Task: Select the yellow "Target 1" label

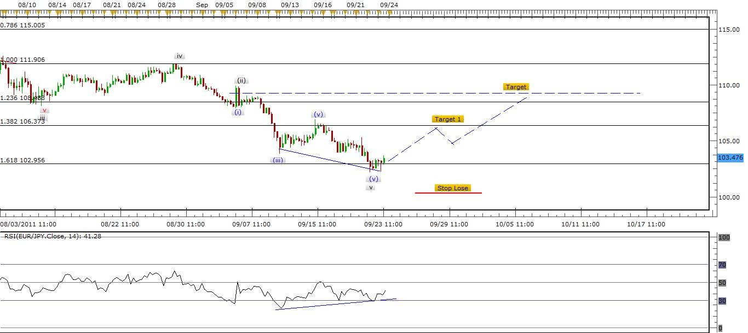Action: (447, 119)
